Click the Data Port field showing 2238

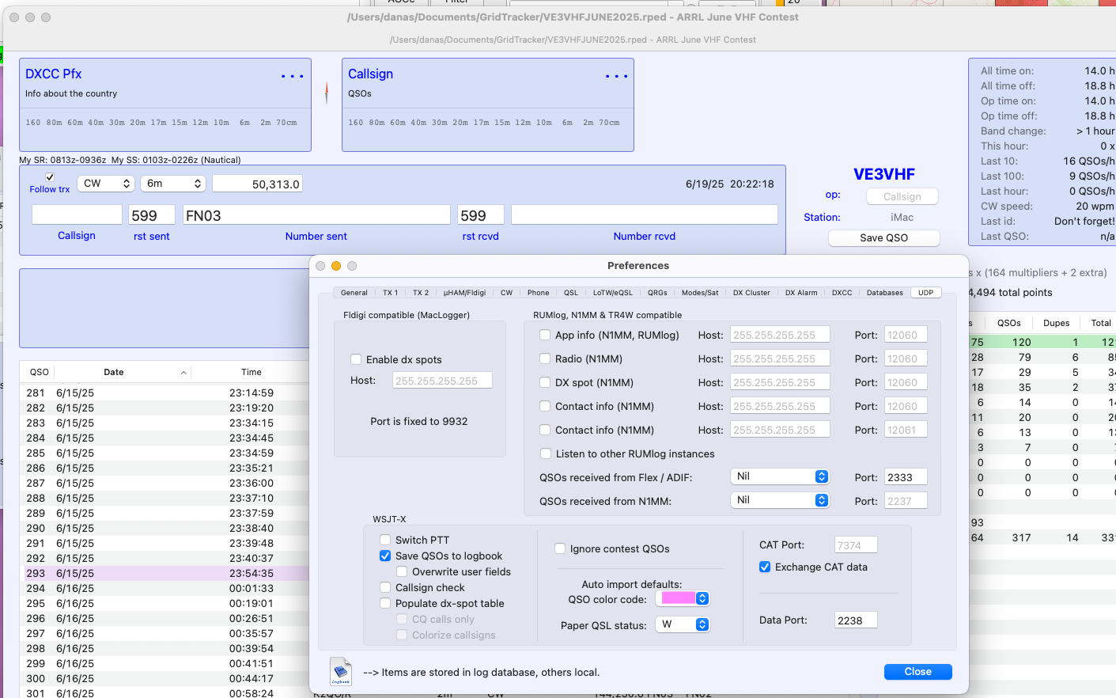pyautogui.click(x=855, y=620)
